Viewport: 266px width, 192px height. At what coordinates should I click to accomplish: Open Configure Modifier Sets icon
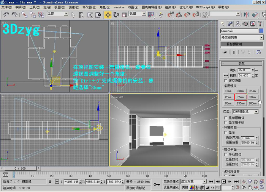259,52
